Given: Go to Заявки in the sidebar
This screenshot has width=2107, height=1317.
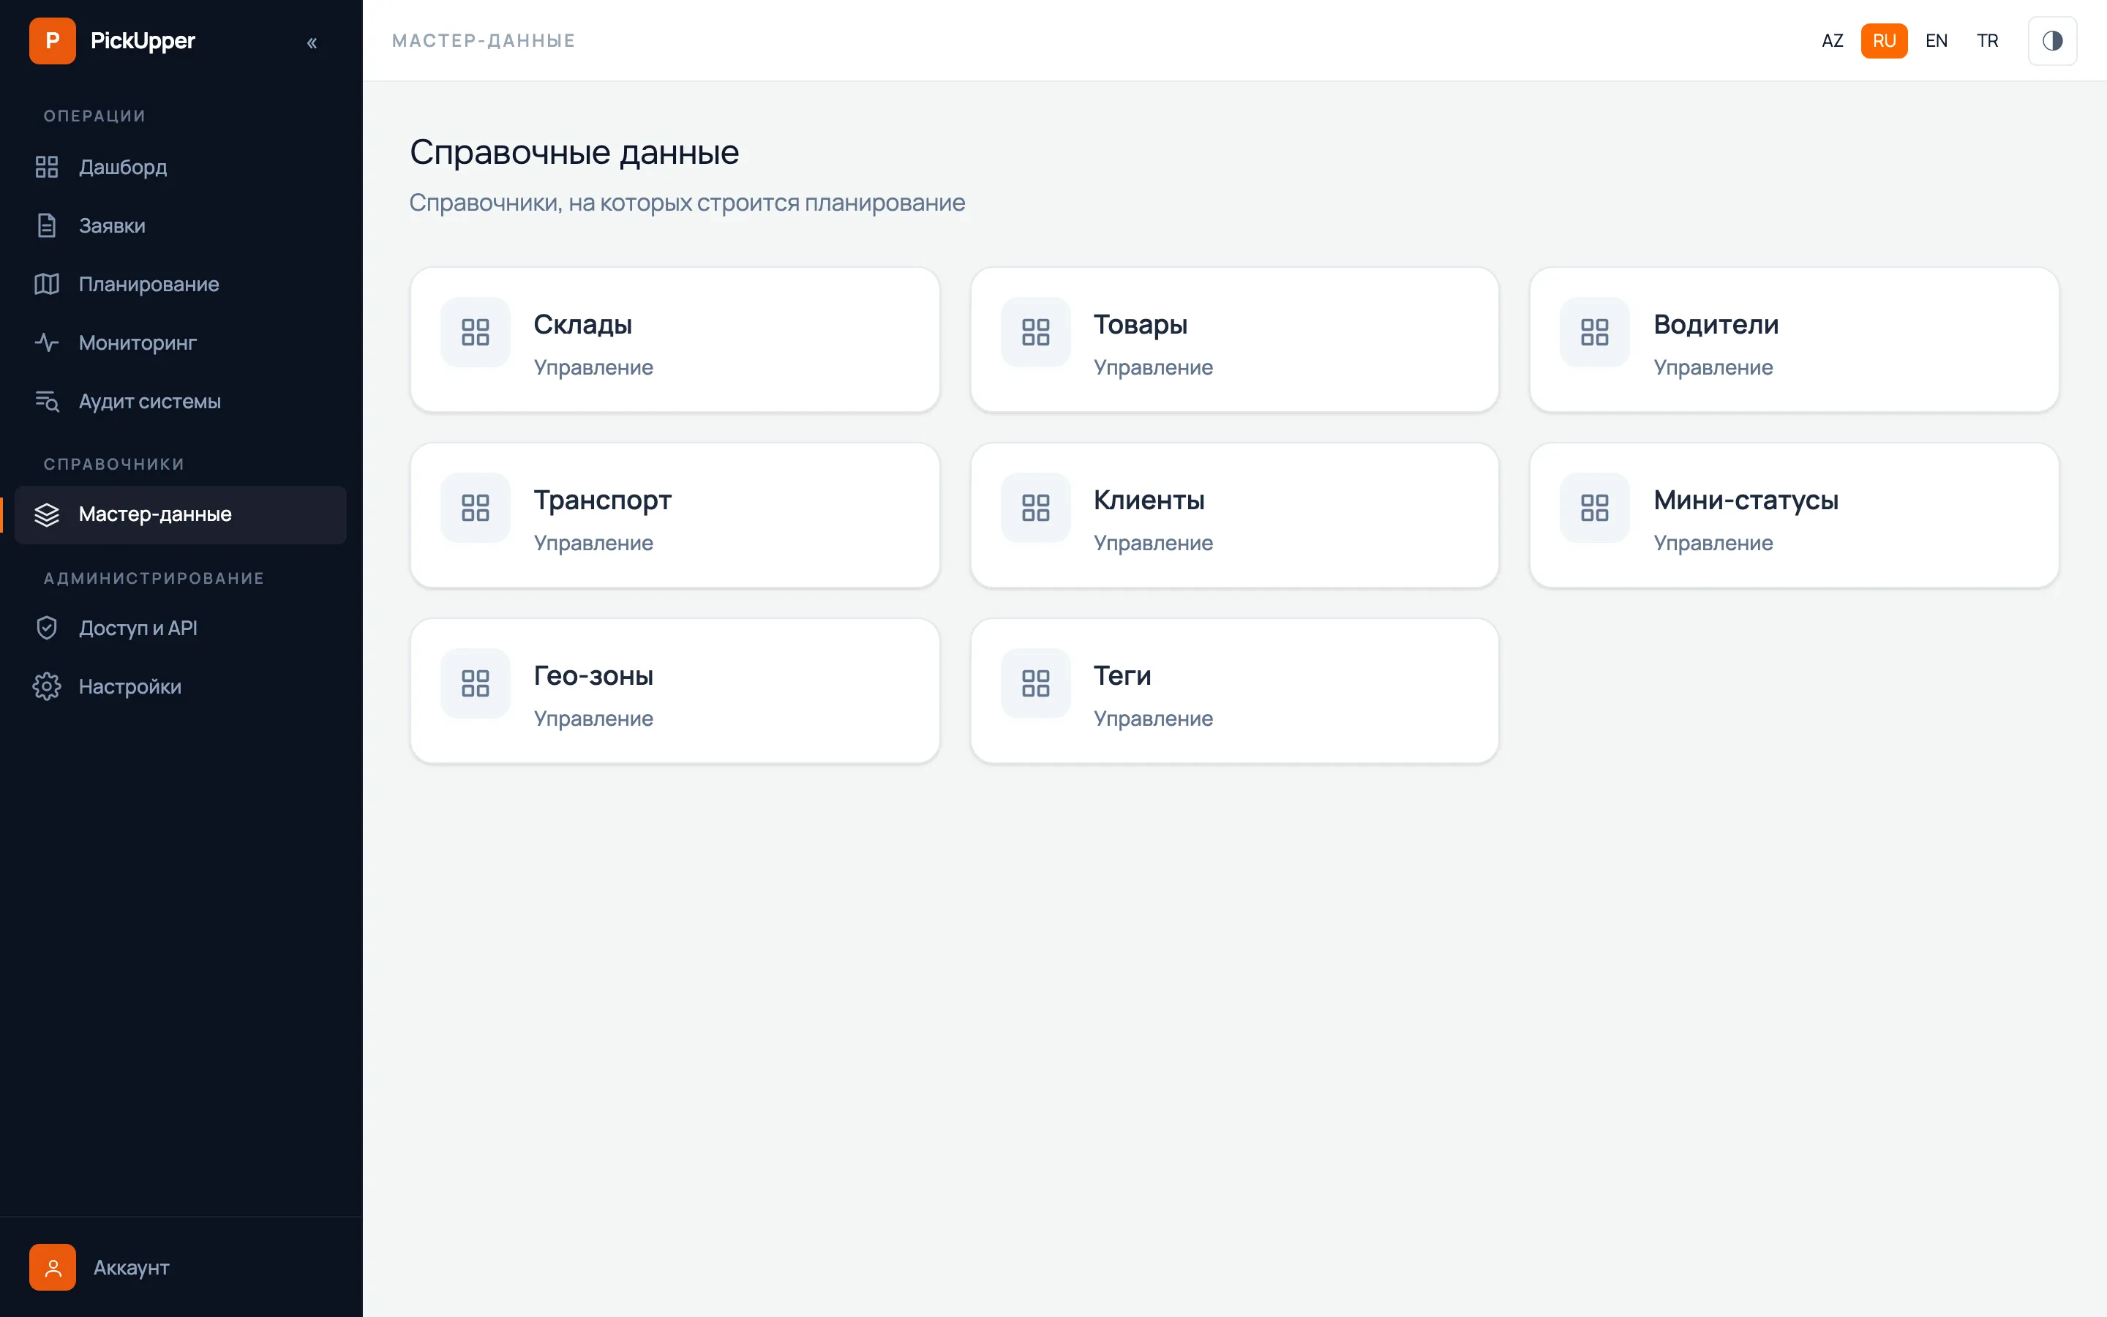Looking at the screenshot, I should click(x=180, y=225).
